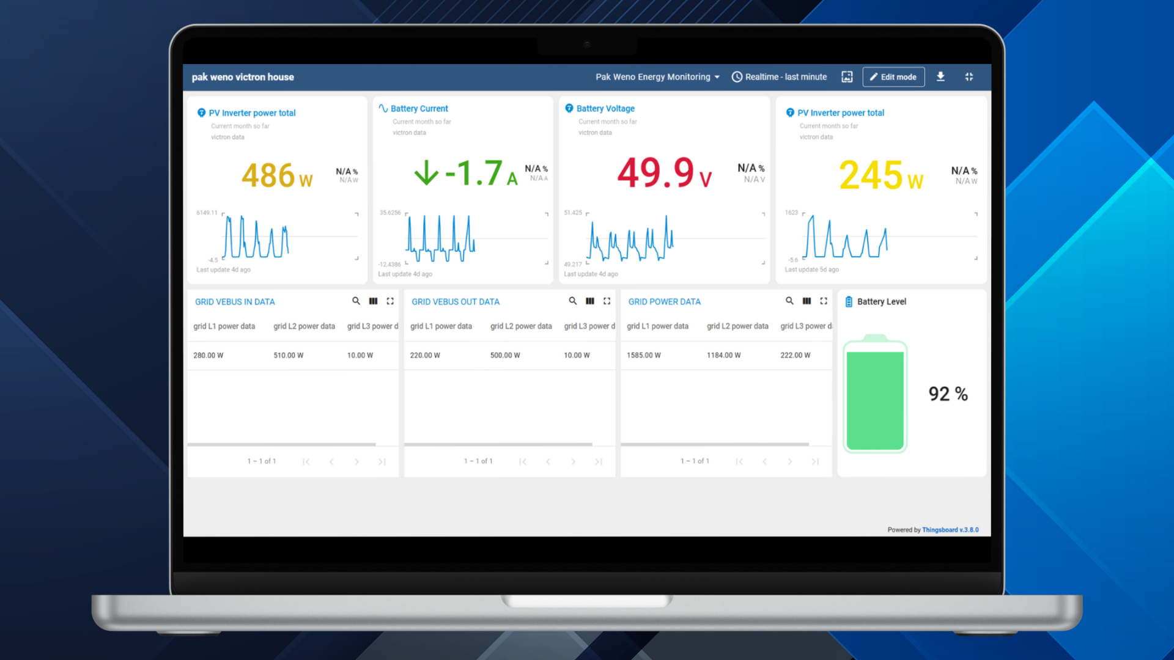Open the Realtime - last minute time window
Image resolution: width=1174 pixels, height=660 pixels.
pyautogui.click(x=780, y=77)
